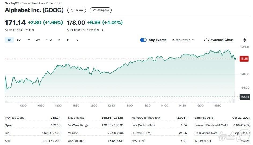
Task: Show the 5Y chart range
Action: coord(68,40)
